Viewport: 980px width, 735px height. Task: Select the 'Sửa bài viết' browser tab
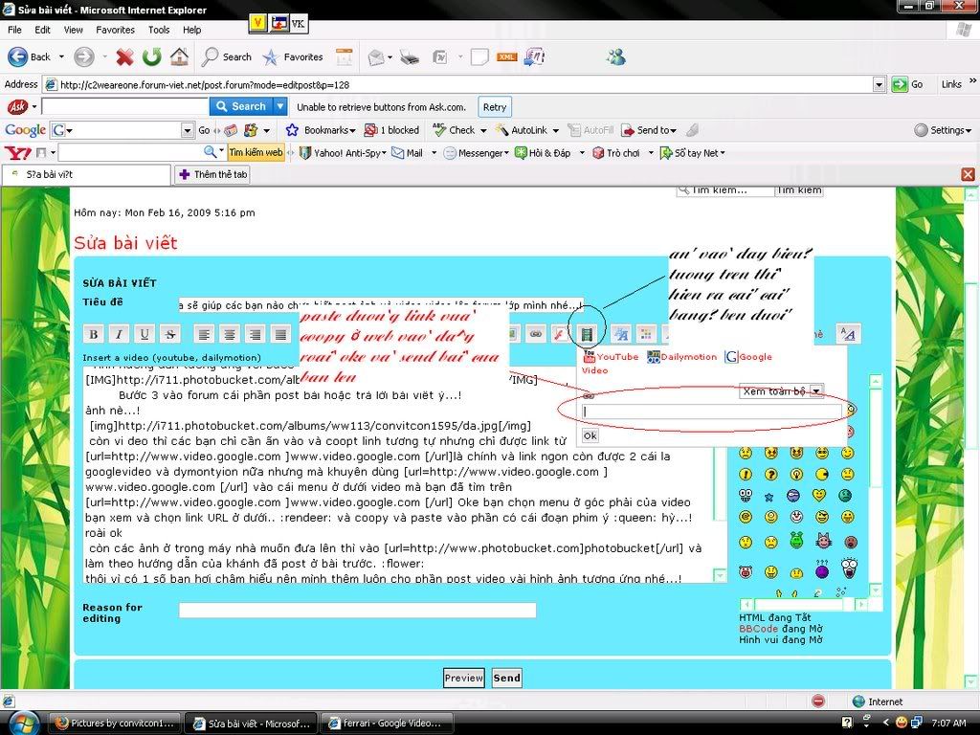(x=85, y=174)
